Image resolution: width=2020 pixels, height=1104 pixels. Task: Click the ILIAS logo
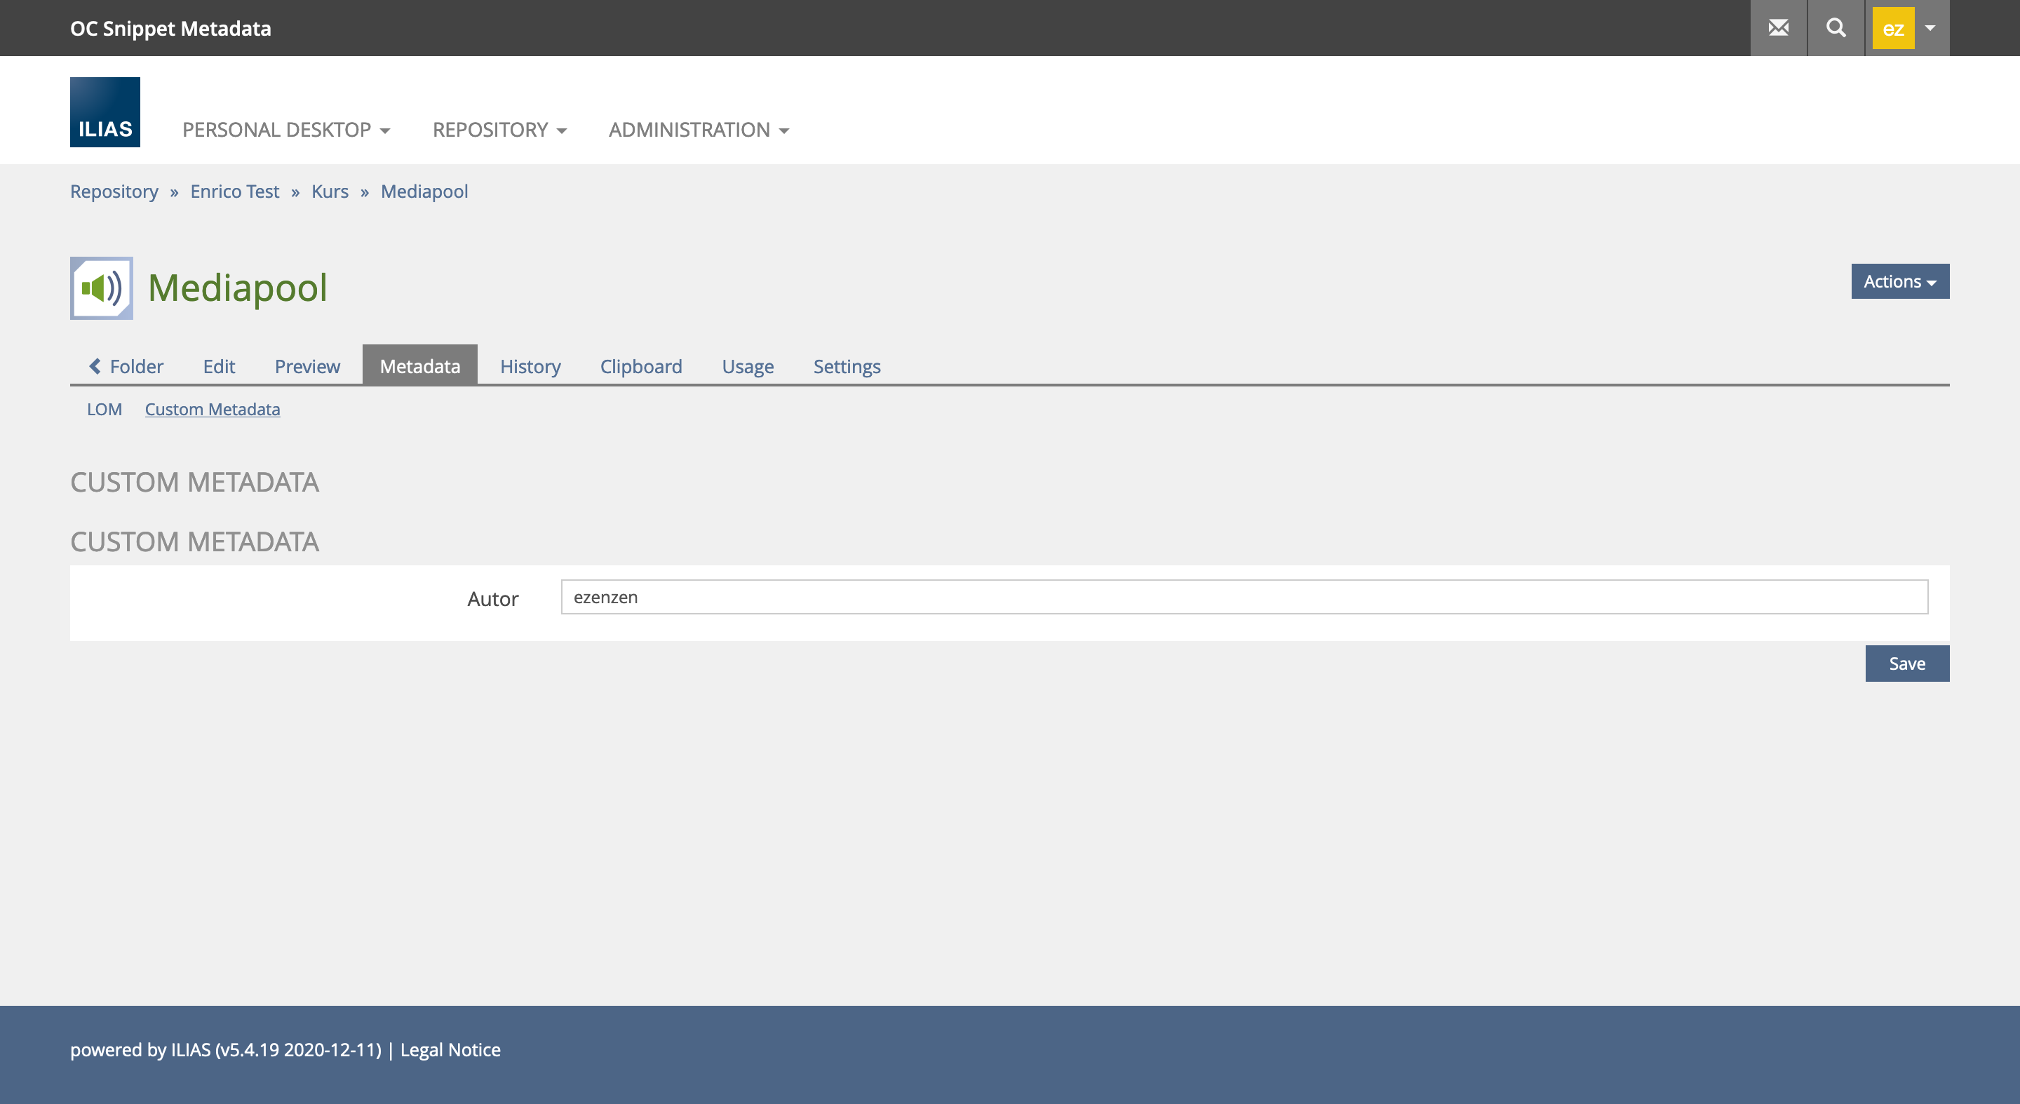coord(105,112)
